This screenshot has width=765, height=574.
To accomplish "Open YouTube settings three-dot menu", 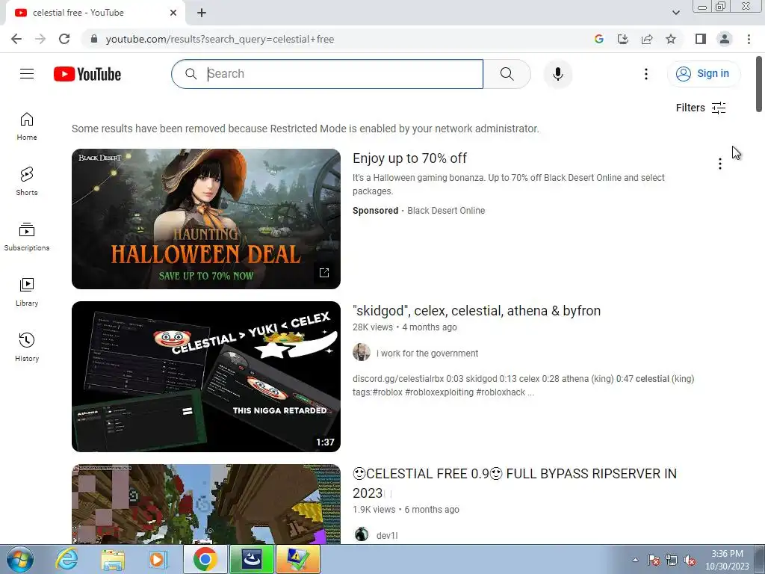I will pyautogui.click(x=646, y=74).
